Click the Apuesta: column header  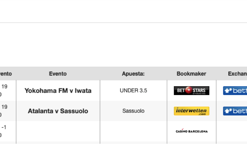tap(133, 74)
